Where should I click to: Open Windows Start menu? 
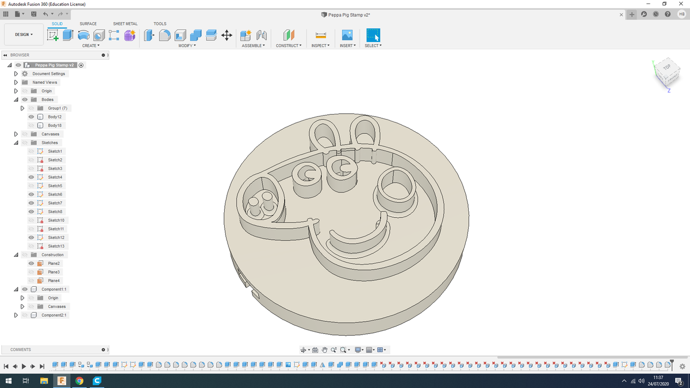click(9, 381)
